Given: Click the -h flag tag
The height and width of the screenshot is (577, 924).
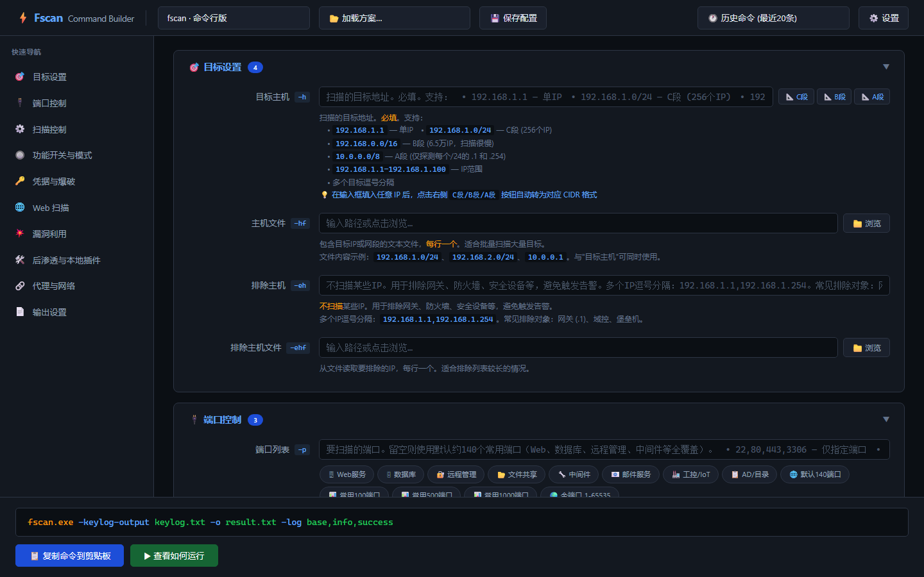Looking at the screenshot, I should pyautogui.click(x=302, y=97).
